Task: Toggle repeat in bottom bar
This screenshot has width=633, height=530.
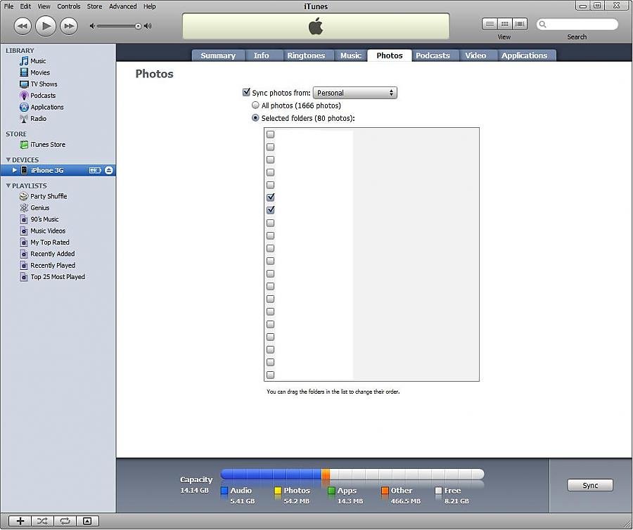Action: tap(65, 521)
